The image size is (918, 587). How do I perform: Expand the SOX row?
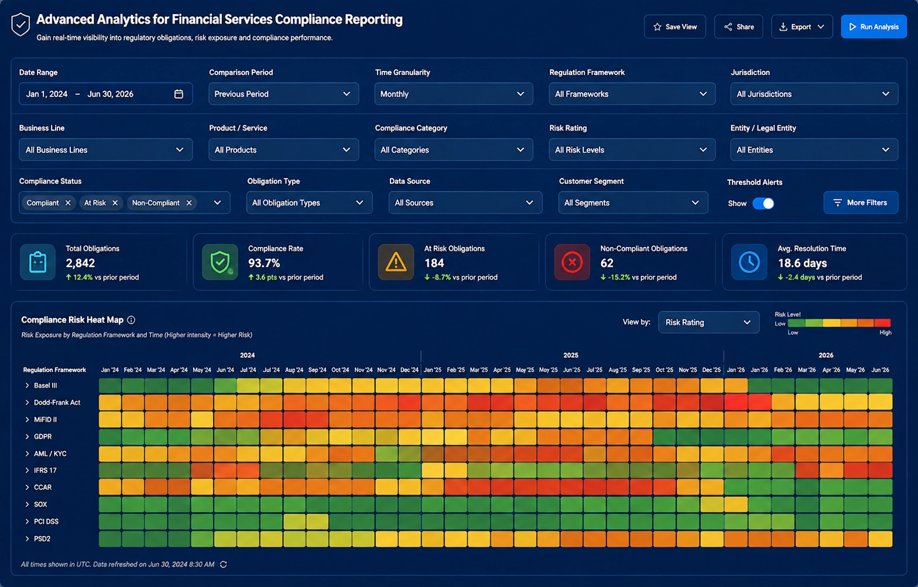point(28,504)
